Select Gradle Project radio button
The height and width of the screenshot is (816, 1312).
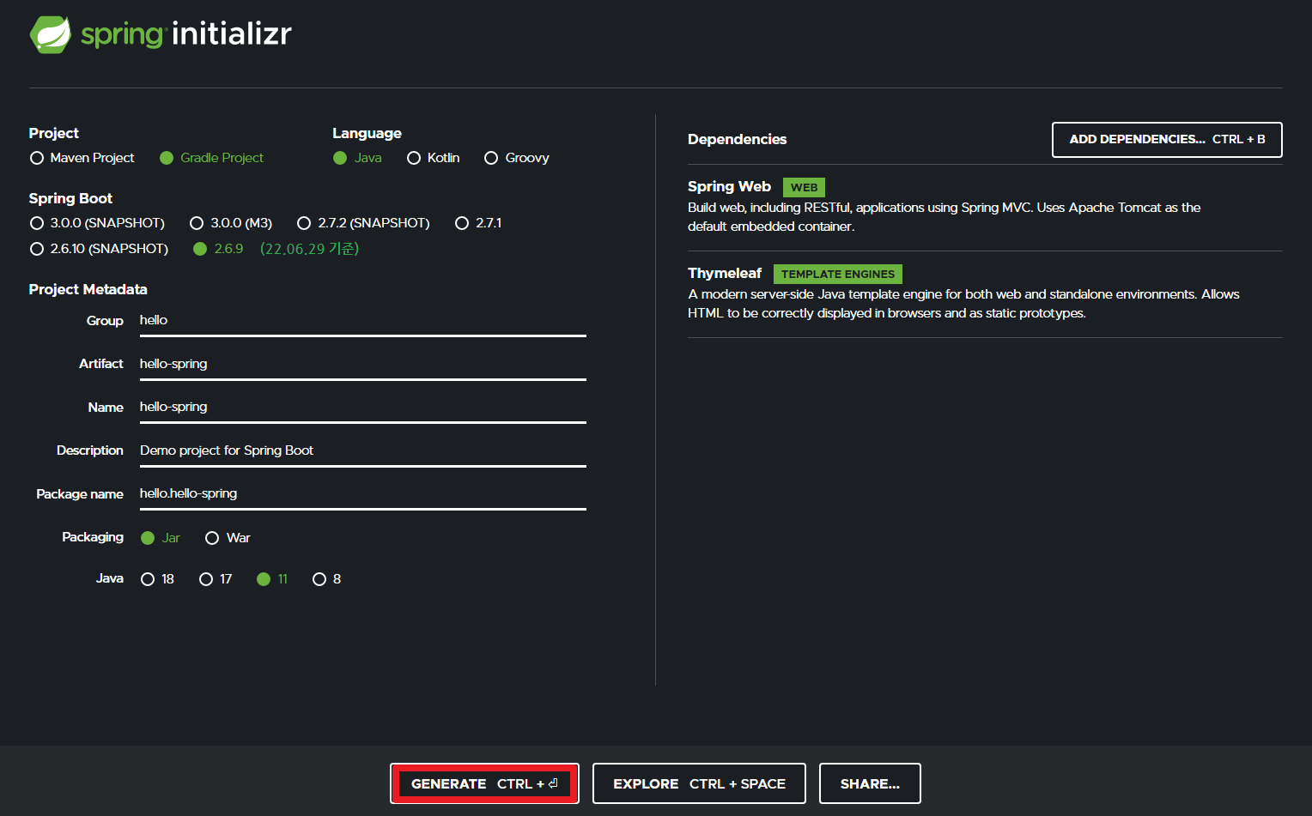click(212, 158)
